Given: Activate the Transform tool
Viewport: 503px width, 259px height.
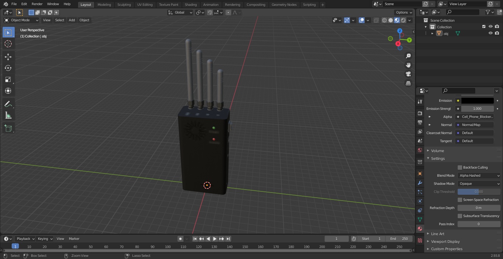Looking at the screenshot, I should coord(8,91).
